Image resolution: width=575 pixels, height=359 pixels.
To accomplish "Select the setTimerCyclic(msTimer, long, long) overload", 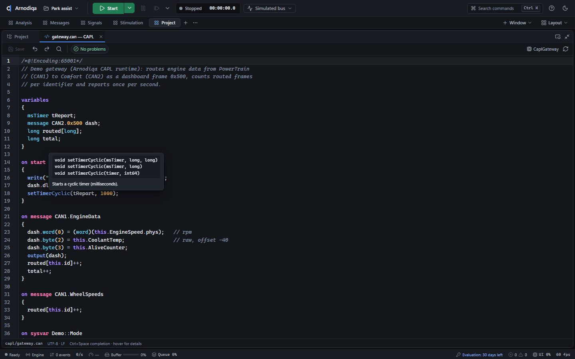I will pyautogui.click(x=106, y=160).
